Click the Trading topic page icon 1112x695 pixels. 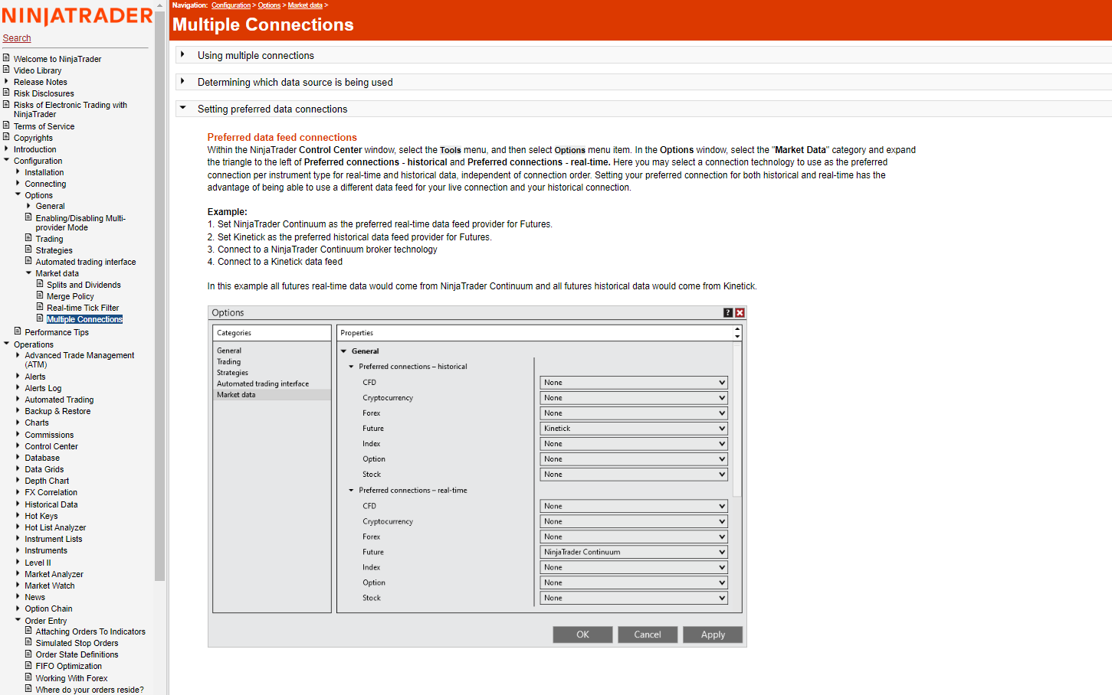click(x=28, y=238)
